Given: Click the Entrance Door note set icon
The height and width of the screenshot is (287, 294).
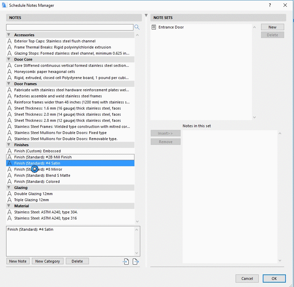Looking at the screenshot, I should [x=154, y=27].
